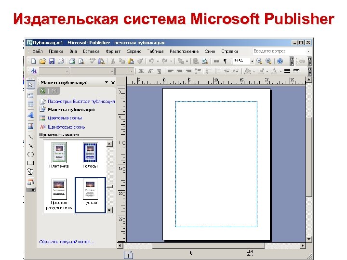The width and height of the screenshot is (347, 260).
Task: Toggle the bulleted list button
Action: [218, 71]
